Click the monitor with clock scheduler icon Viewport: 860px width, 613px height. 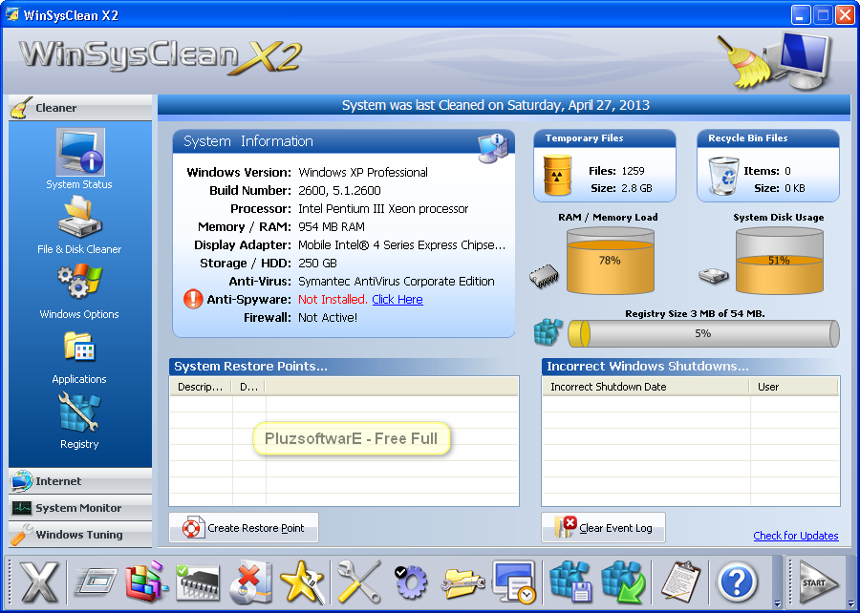[514, 582]
